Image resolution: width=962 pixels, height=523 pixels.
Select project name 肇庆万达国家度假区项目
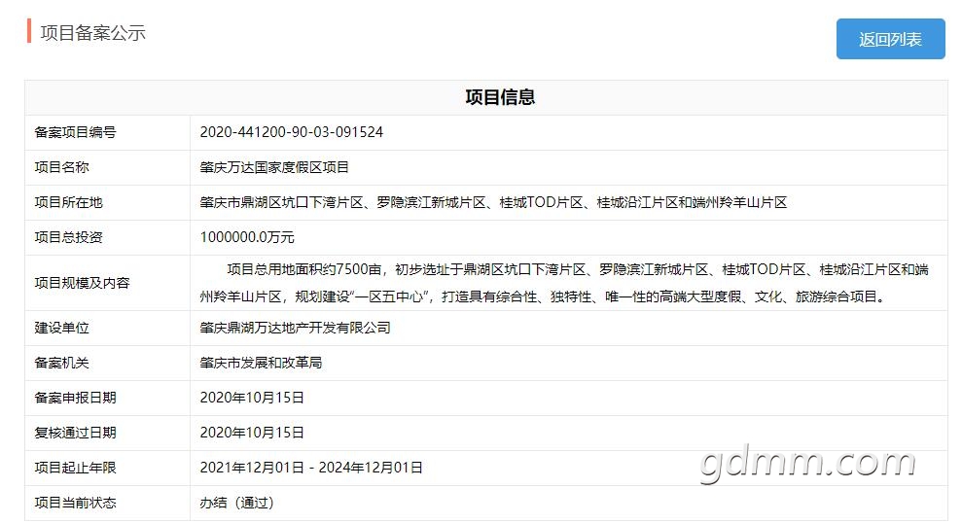tap(274, 167)
